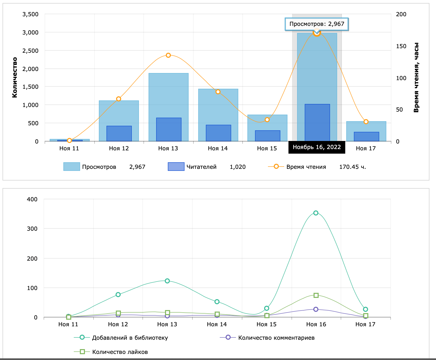Click the likes square marker on Ноя 16

316,295
